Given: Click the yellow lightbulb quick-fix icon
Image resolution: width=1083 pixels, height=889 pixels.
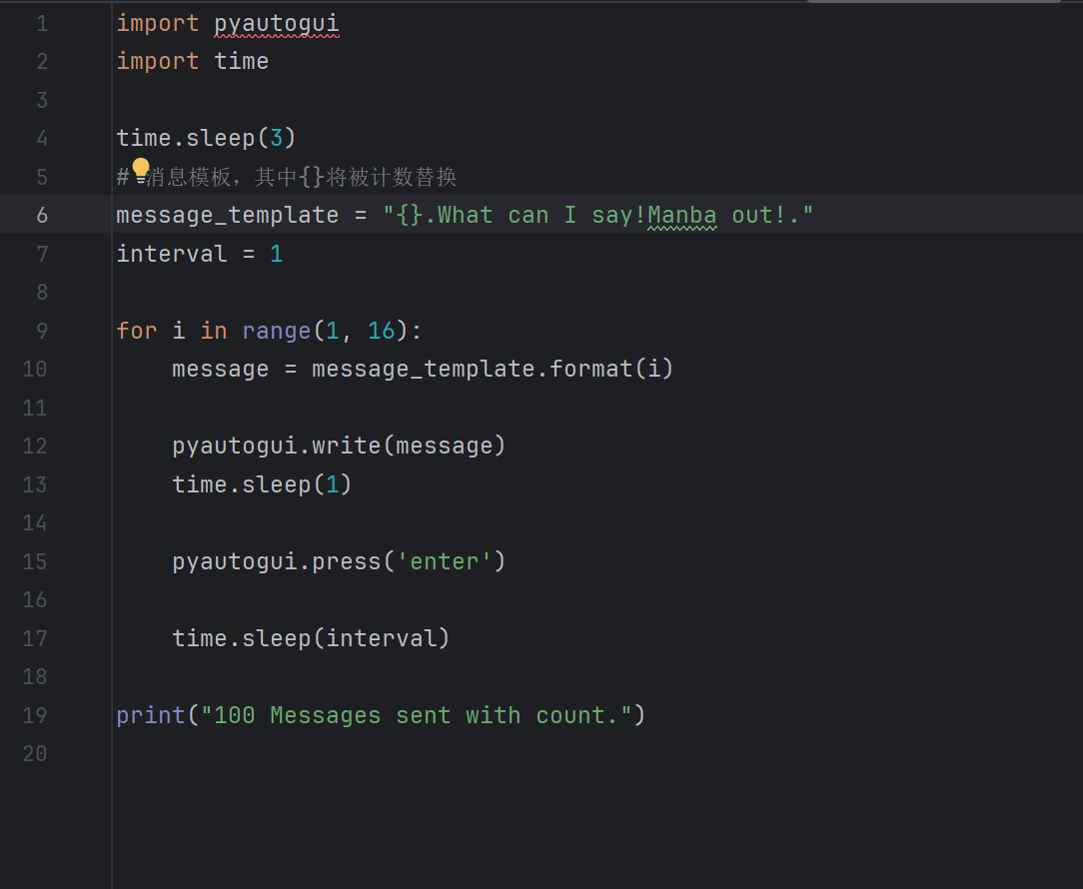Looking at the screenshot, I should pyautogui.click(x=141, y=168).
